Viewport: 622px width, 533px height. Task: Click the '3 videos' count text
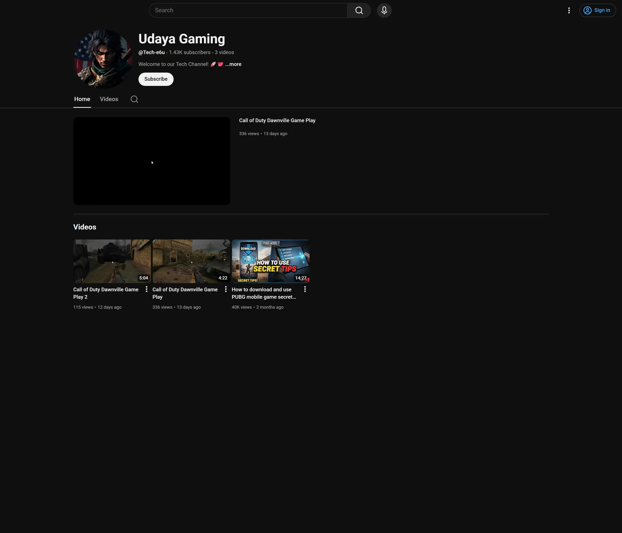click(x=225, y=52)
